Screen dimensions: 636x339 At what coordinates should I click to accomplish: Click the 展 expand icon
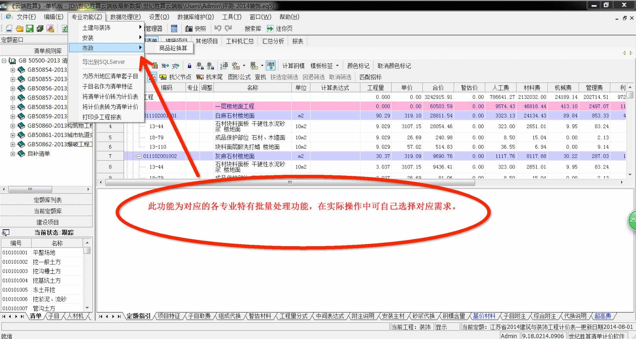[x=254, y=66]
